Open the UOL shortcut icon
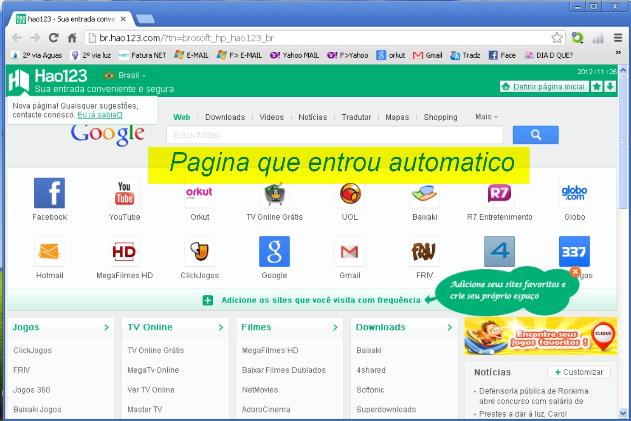The width and height of the screenshot is (631, 421). coord(350,193)
